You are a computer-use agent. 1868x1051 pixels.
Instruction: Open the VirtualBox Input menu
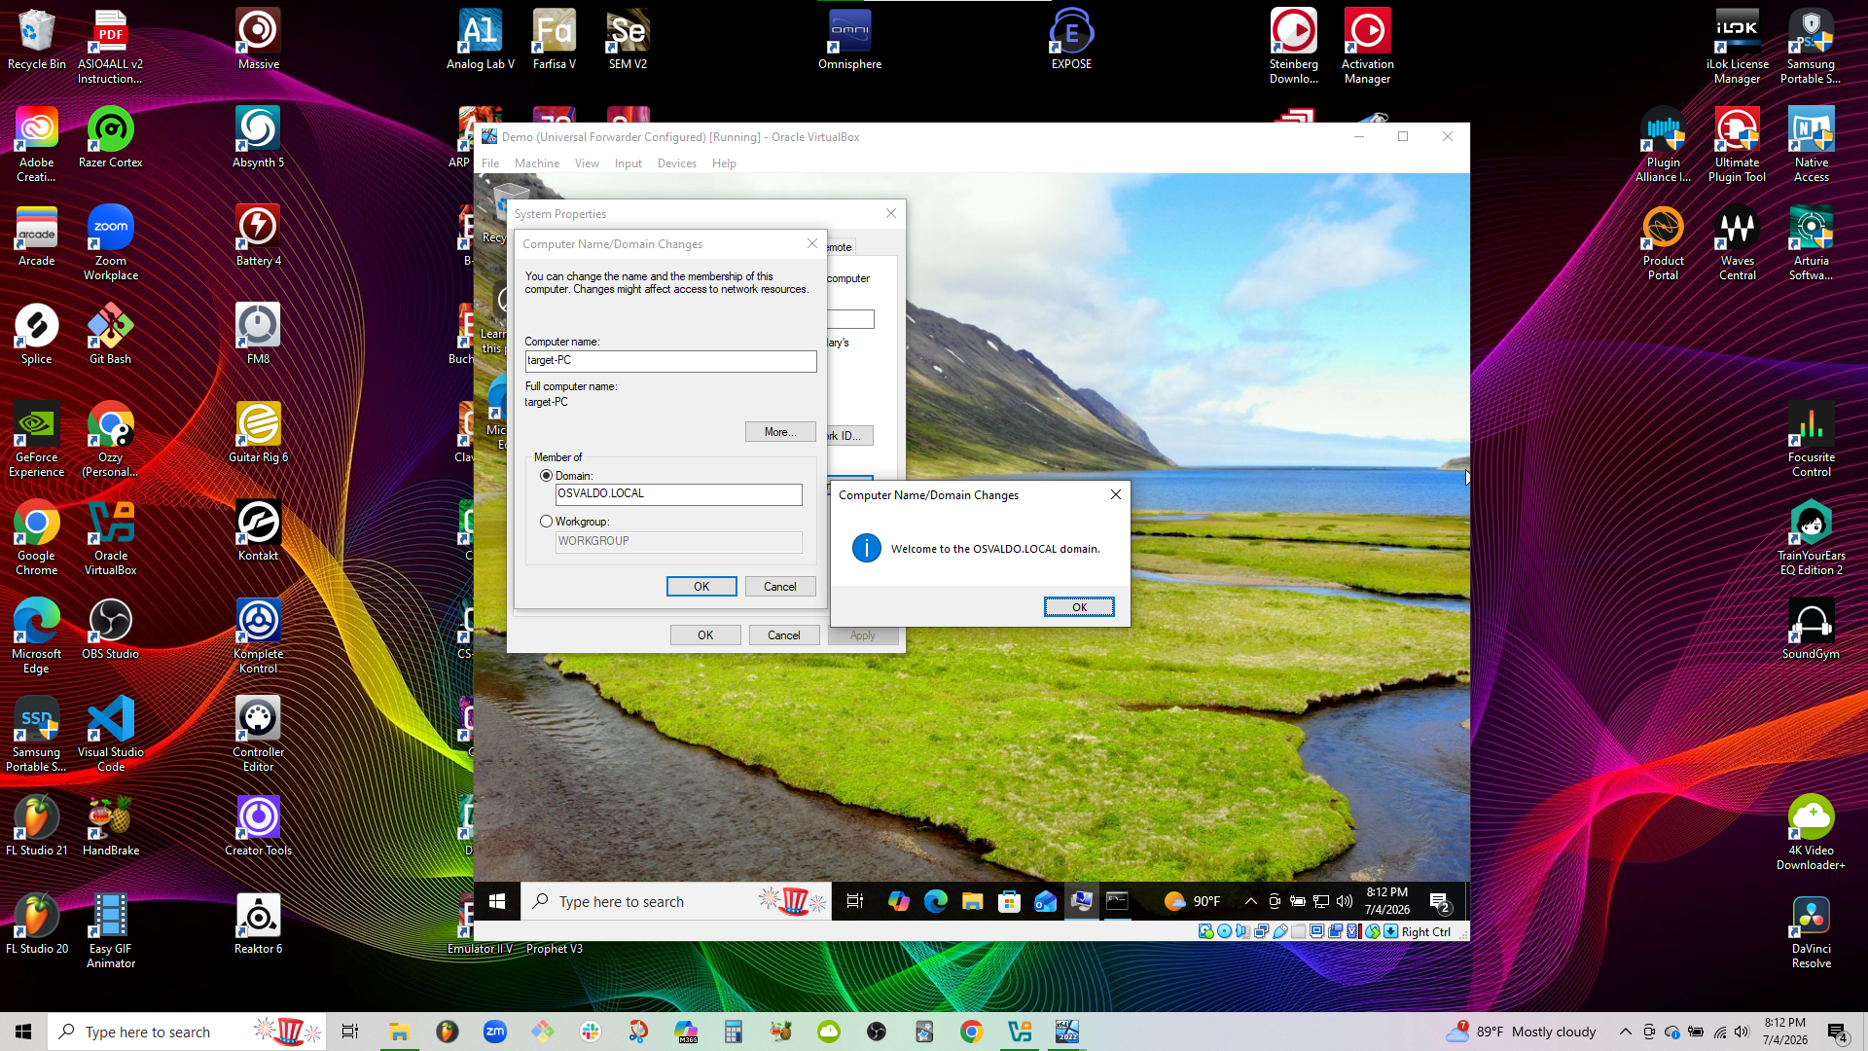click(629, 163)
